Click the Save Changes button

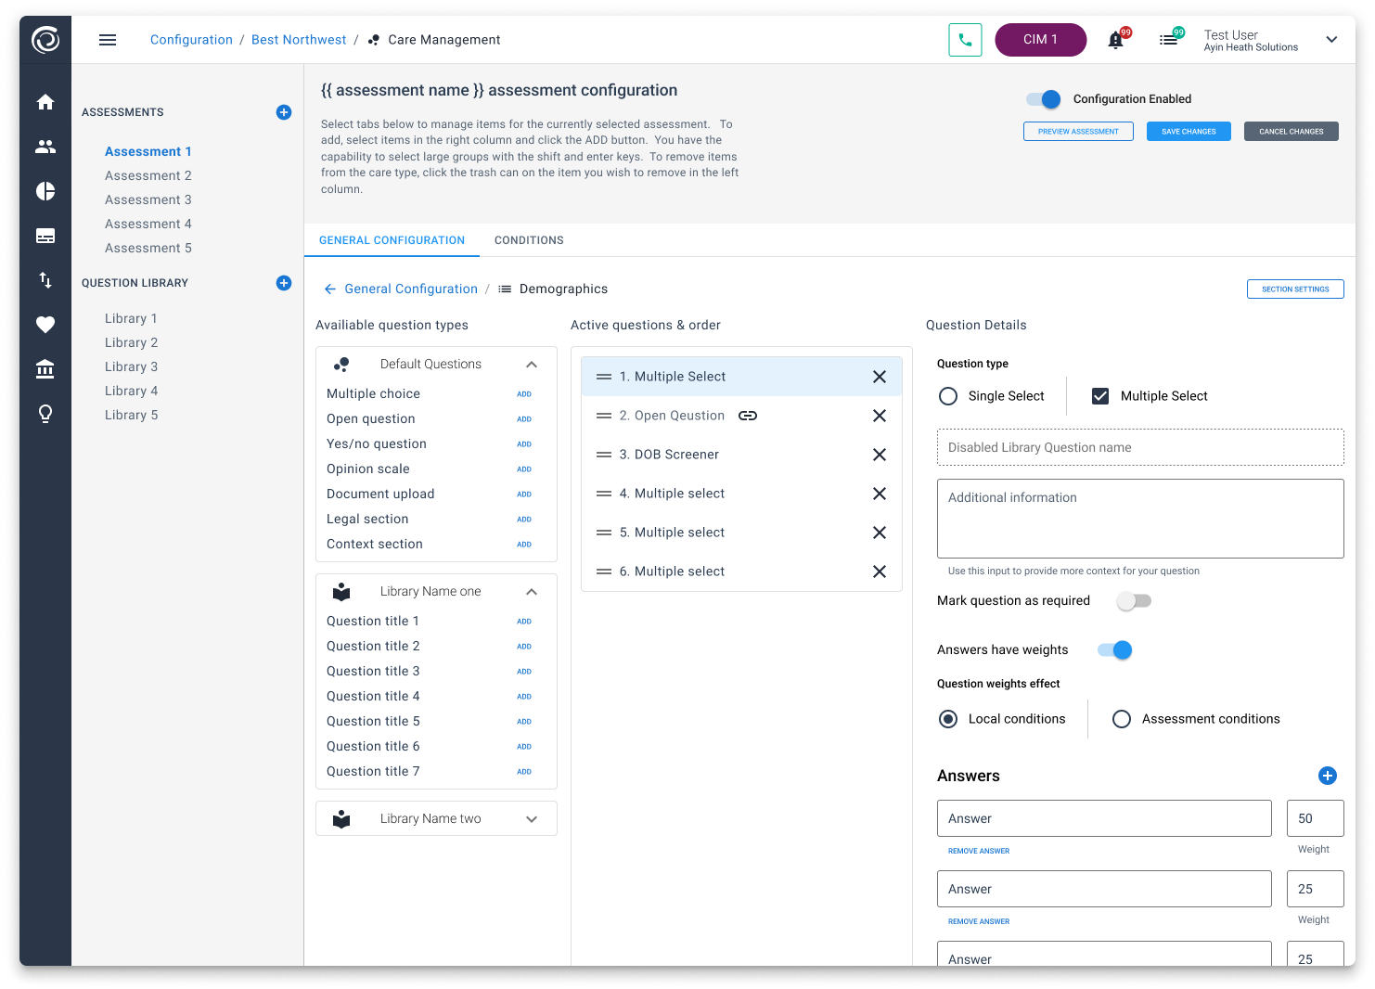point(1189,132)
